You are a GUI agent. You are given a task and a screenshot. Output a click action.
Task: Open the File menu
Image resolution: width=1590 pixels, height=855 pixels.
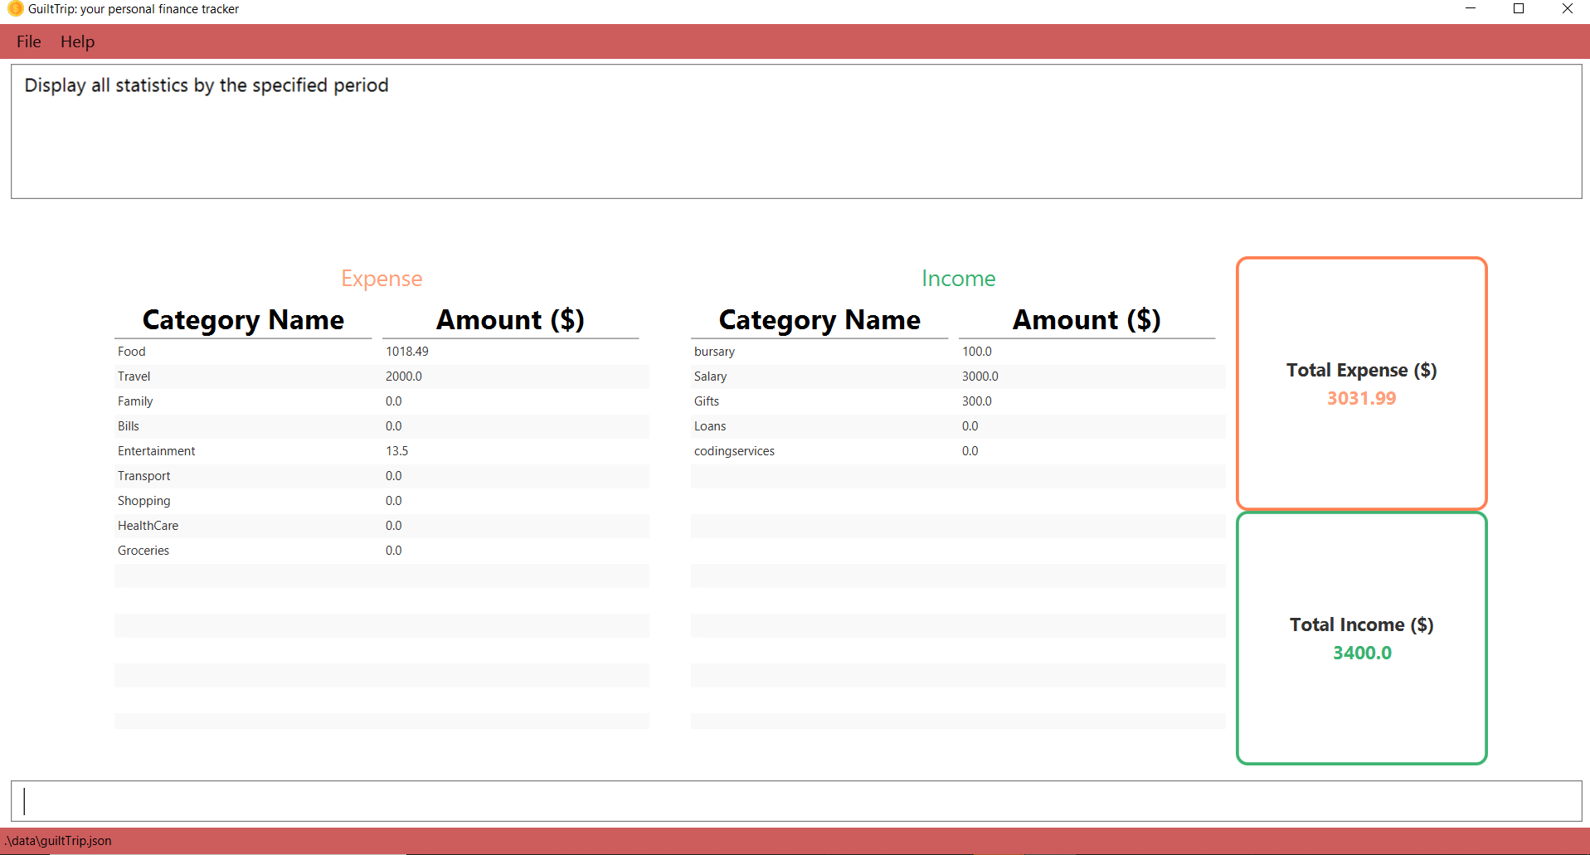pyautogui.click(x=28, y=41)
